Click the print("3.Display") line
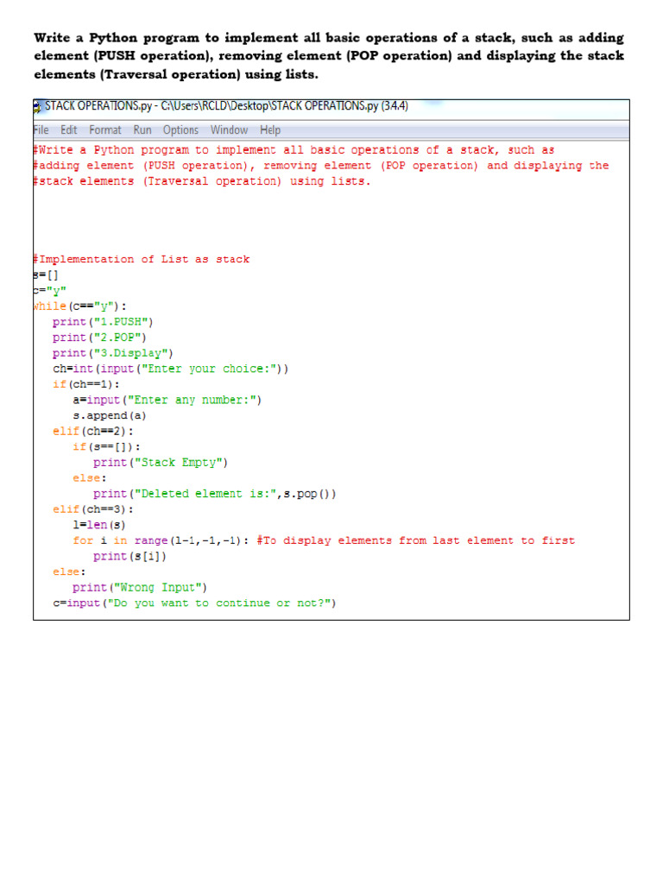 [x=113, y=353]
